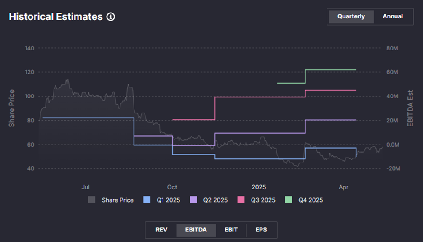The image size is (423, 242).
Task: Click the Jul marker on the time axis
Action: coord(86,187)
